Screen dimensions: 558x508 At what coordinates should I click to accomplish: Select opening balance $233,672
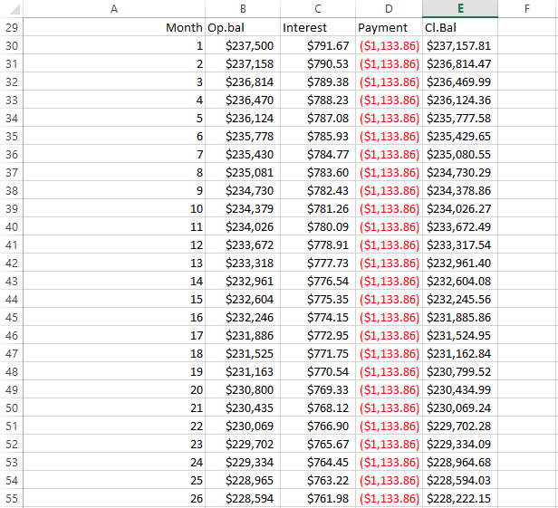[x=243, y=244]
